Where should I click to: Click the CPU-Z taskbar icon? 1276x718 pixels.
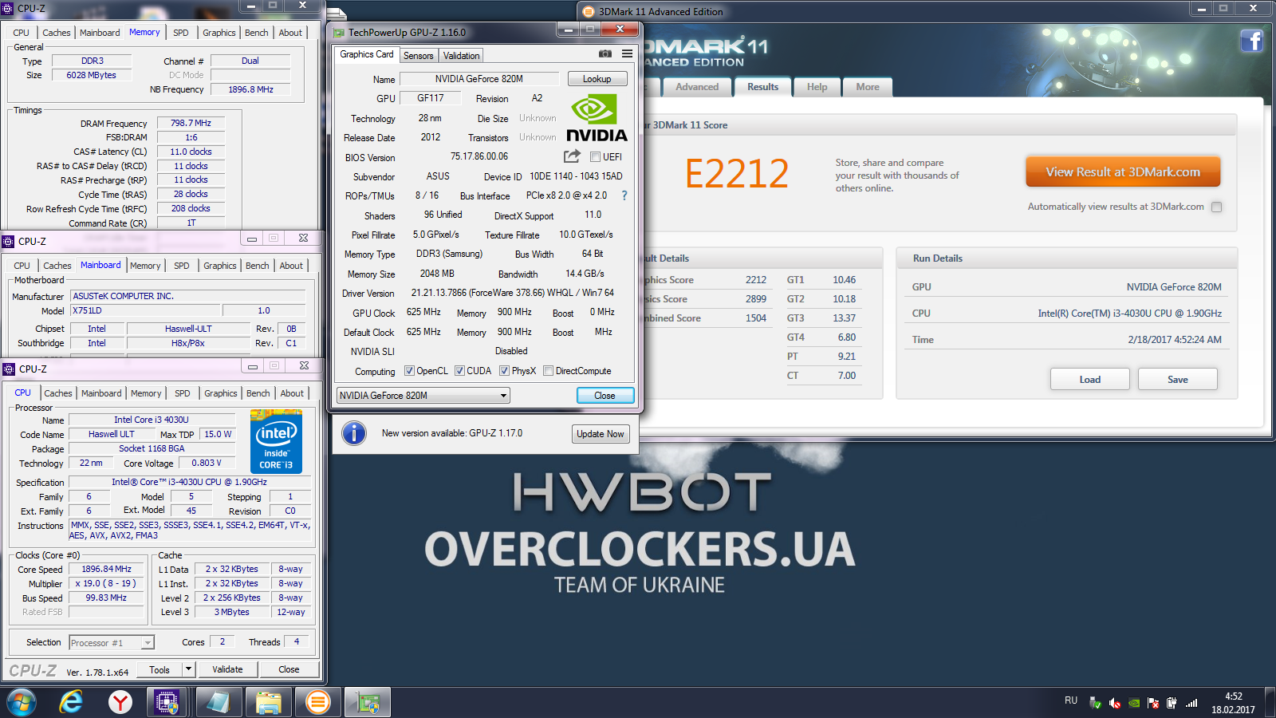click(167, 702)
